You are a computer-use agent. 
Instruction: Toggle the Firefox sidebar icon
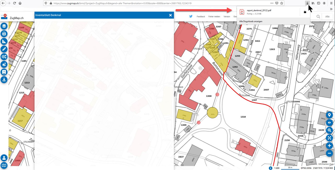click(319, 3)
